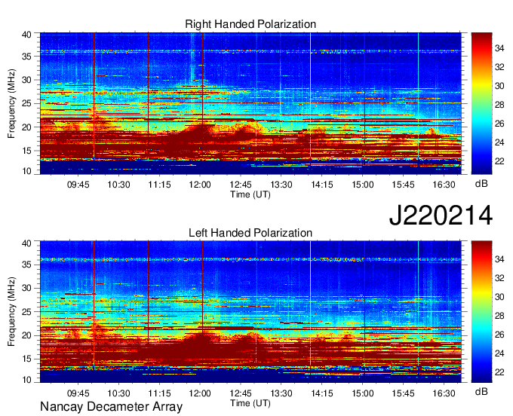Viewport: 513px width, 416px height.
Task: Click the 35 MHz tick of Right Handed plot
Action: pyautogui.click(x=26, y=57)
